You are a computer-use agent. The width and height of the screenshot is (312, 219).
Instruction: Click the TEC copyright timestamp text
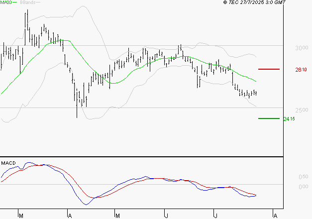point(254,2)
